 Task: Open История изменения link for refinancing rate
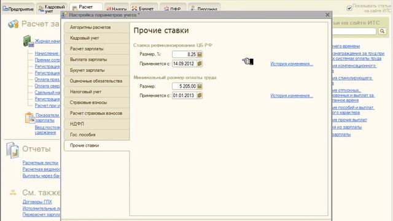tap(292, 64)
